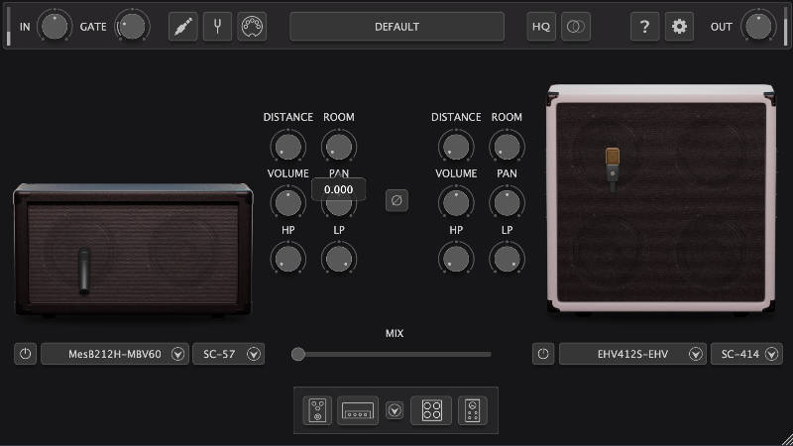
Task: Click the DEFAULT preset field
Action: (397, 27)
